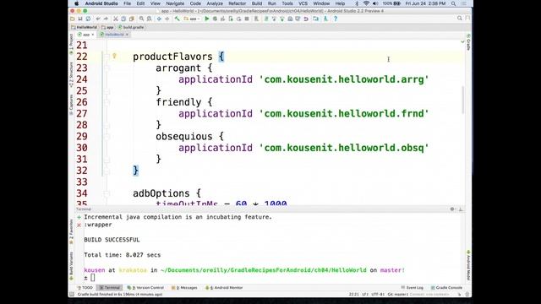Image resolution: width=541 pixels, height=304 pixels.
Task: Add new terminal session with plus
Action: 79,217
